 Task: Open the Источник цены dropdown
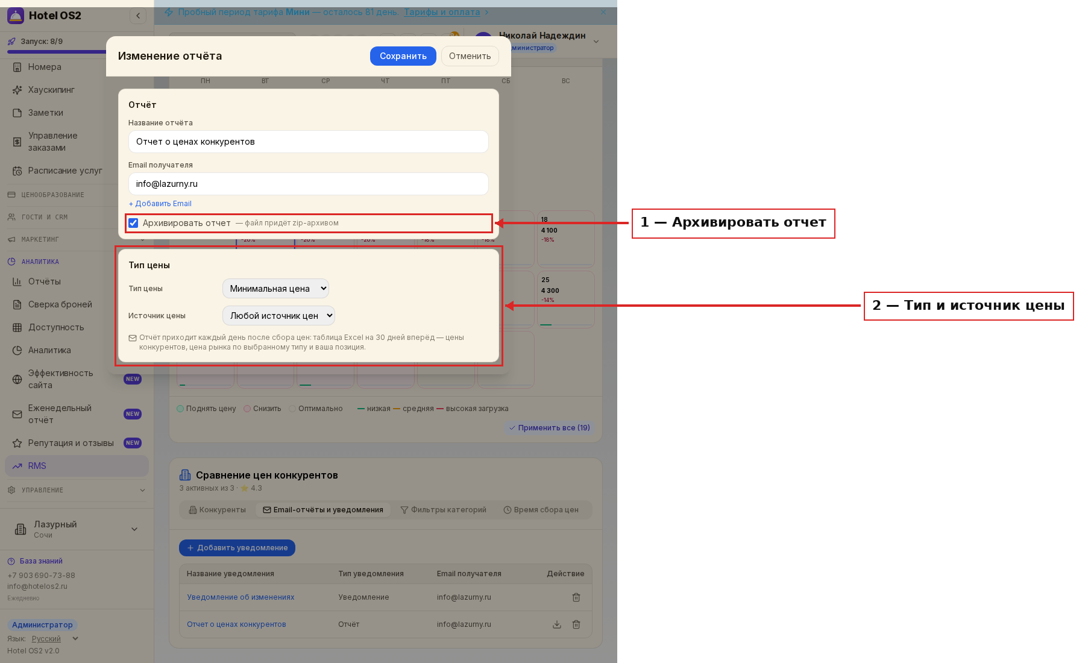click(278, 316)
